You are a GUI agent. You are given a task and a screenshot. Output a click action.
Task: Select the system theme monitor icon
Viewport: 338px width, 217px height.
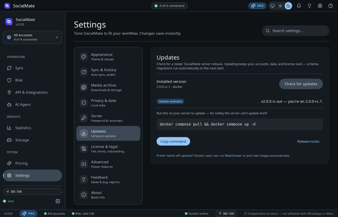[x=272, y=6]
